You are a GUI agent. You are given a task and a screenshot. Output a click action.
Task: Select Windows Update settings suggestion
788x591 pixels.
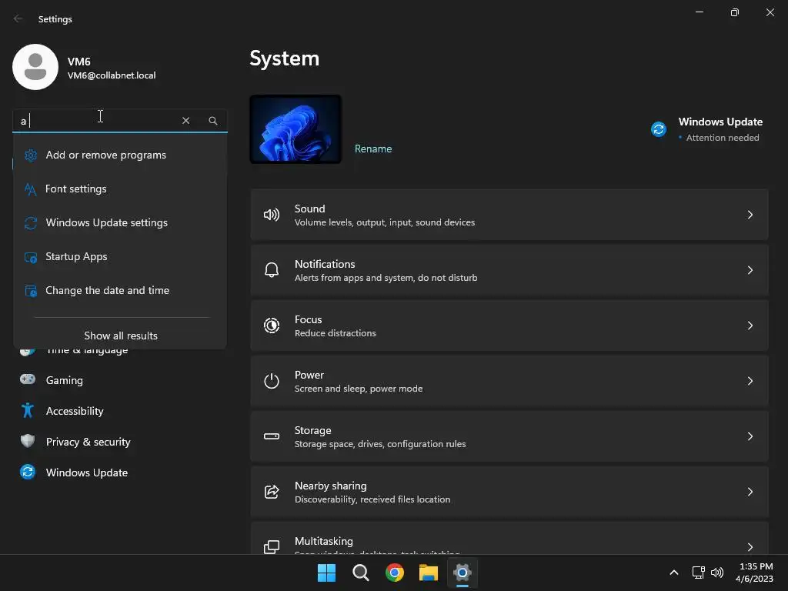tap(120, 222)
